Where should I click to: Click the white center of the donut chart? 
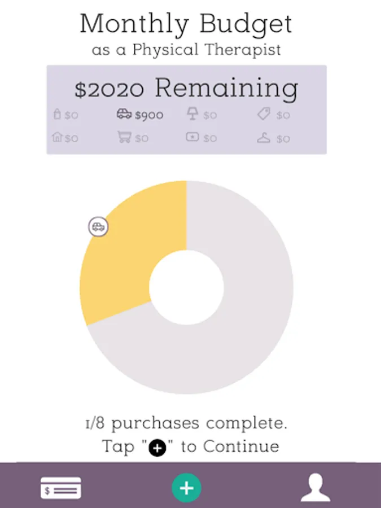186,288
